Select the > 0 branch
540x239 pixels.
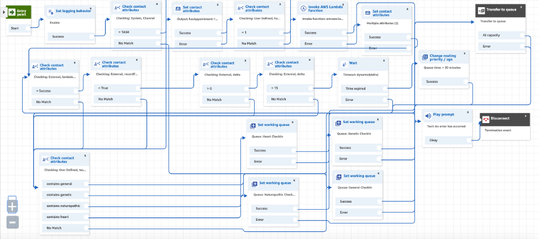click(226, 89)
